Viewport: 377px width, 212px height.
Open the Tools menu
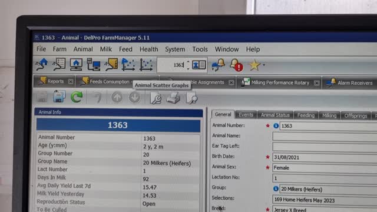click(200, 49)
